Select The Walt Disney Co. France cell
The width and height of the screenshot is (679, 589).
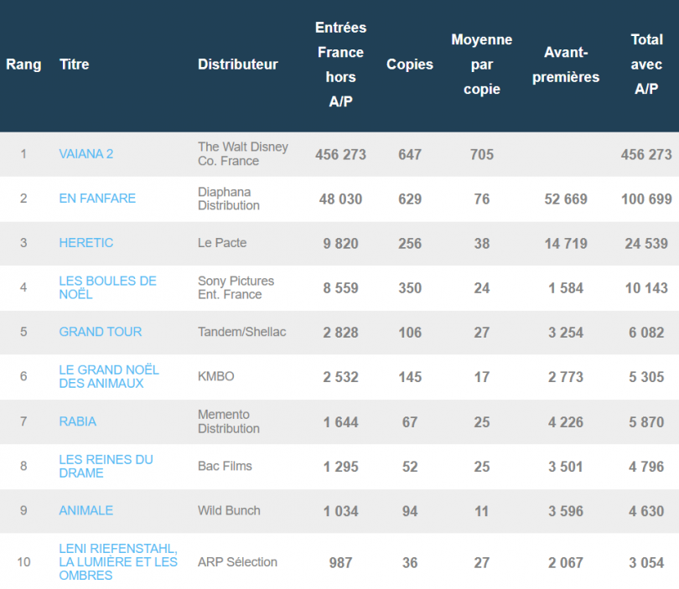point(243,154)
